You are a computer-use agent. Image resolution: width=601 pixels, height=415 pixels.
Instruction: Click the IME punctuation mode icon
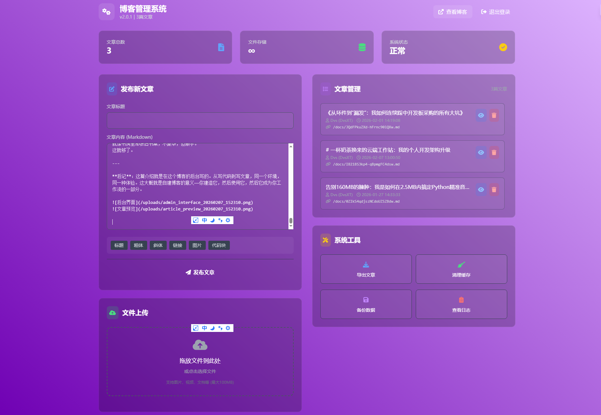[x=220, y=220]
